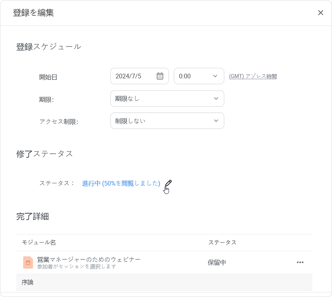This screenshot has height=297, width=332.
Task: Click the pencil icon to edit status
Action: point(168,183)
